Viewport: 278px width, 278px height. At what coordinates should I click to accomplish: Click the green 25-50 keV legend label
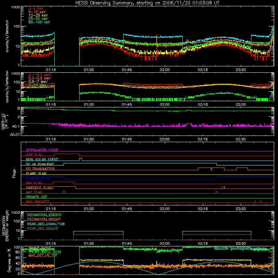coord(38,19)
